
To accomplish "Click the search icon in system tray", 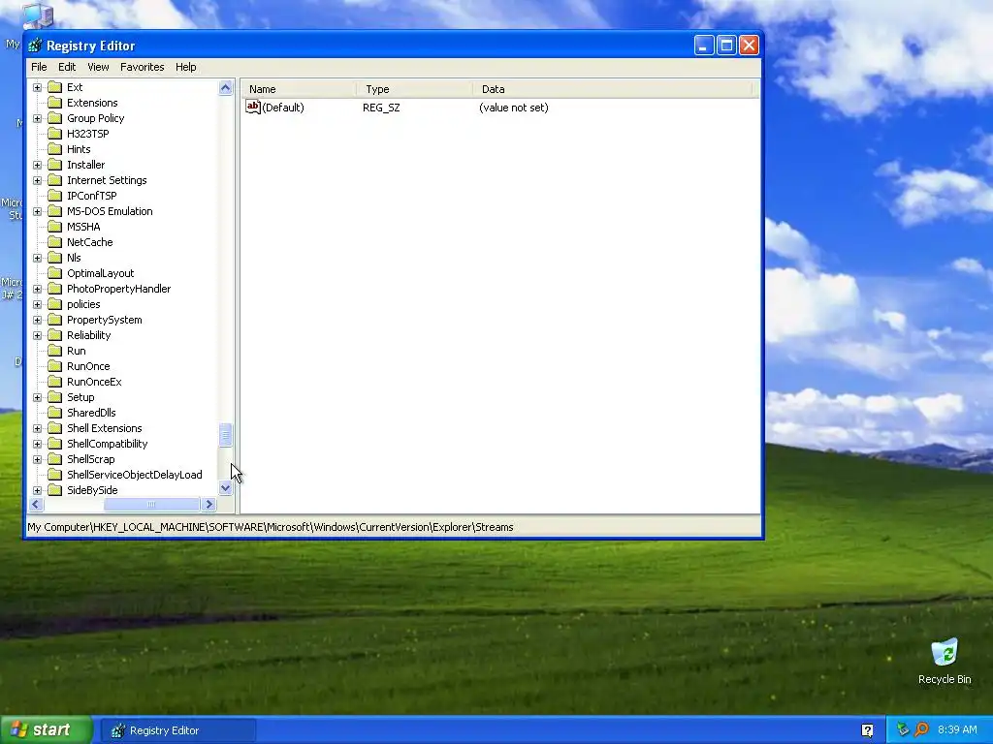I will click(x=921, y=729).
